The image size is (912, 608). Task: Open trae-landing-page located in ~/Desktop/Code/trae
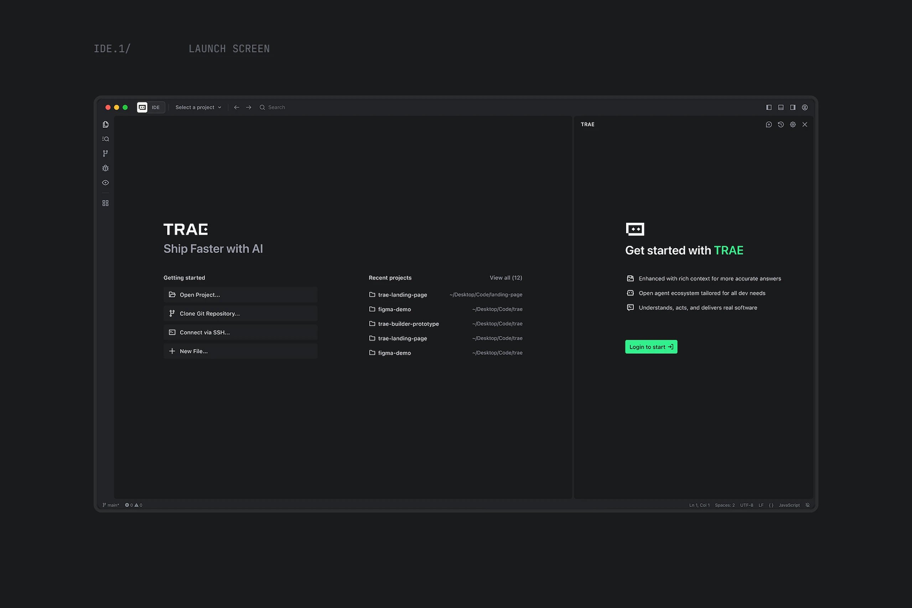pyautogui.click(x=446, y=338)
